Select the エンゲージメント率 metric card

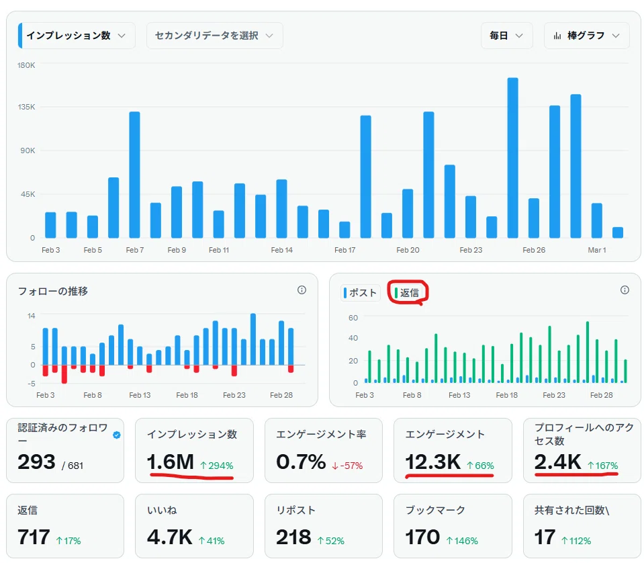point(323,450)
